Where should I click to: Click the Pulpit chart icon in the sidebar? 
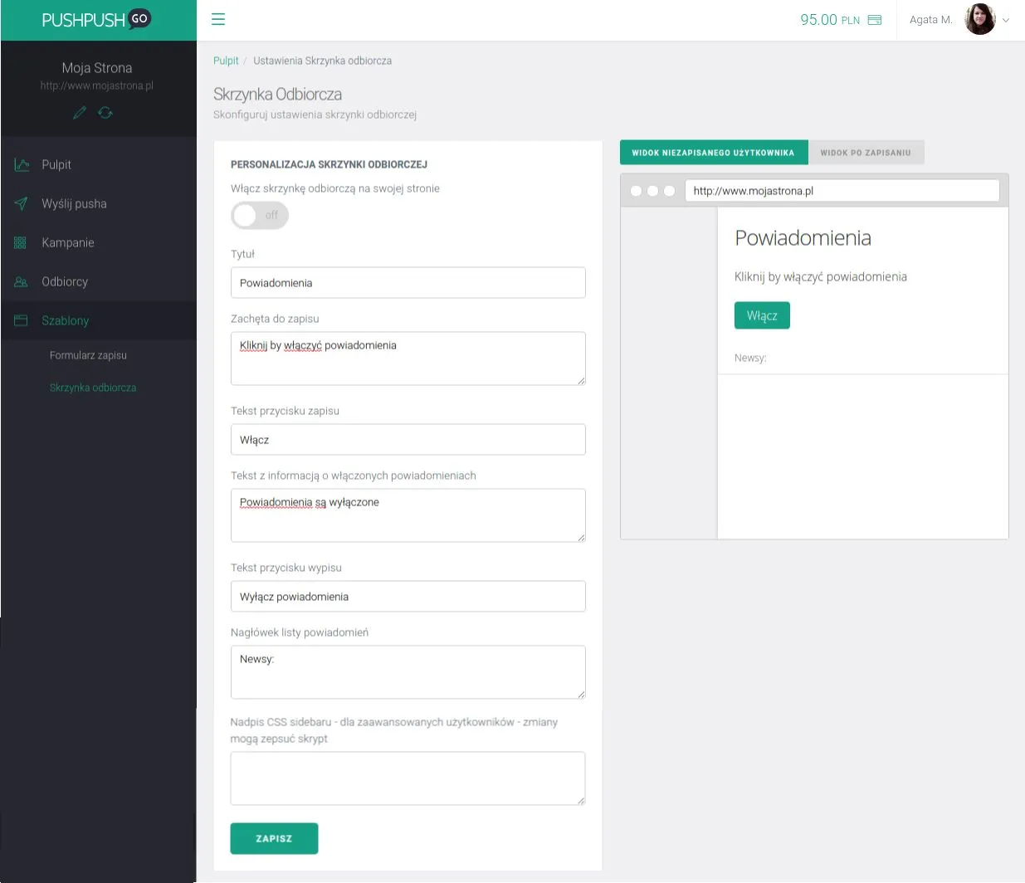coord(22,164)
